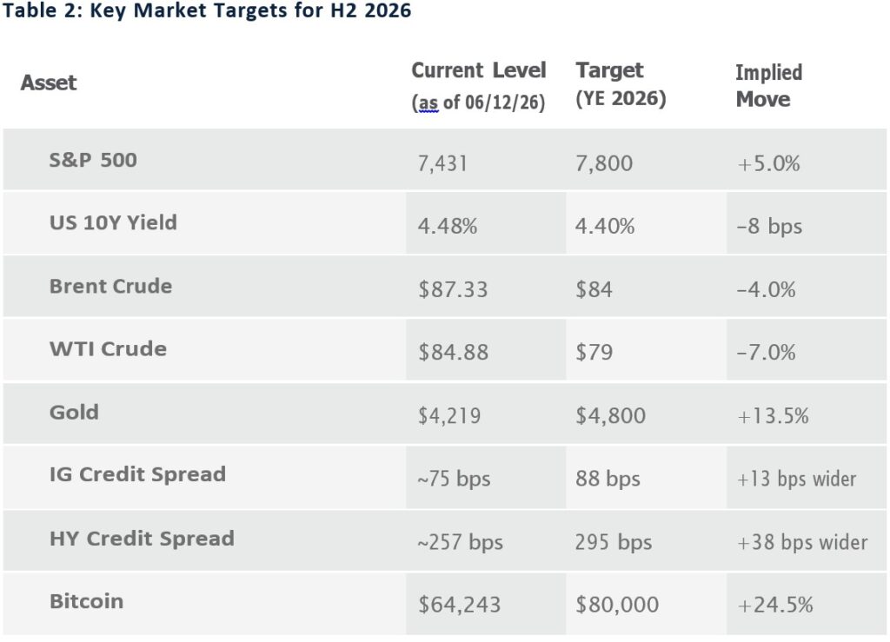Click the Gold target cell $4,800
890x642 pixels.
click(610, 416)
